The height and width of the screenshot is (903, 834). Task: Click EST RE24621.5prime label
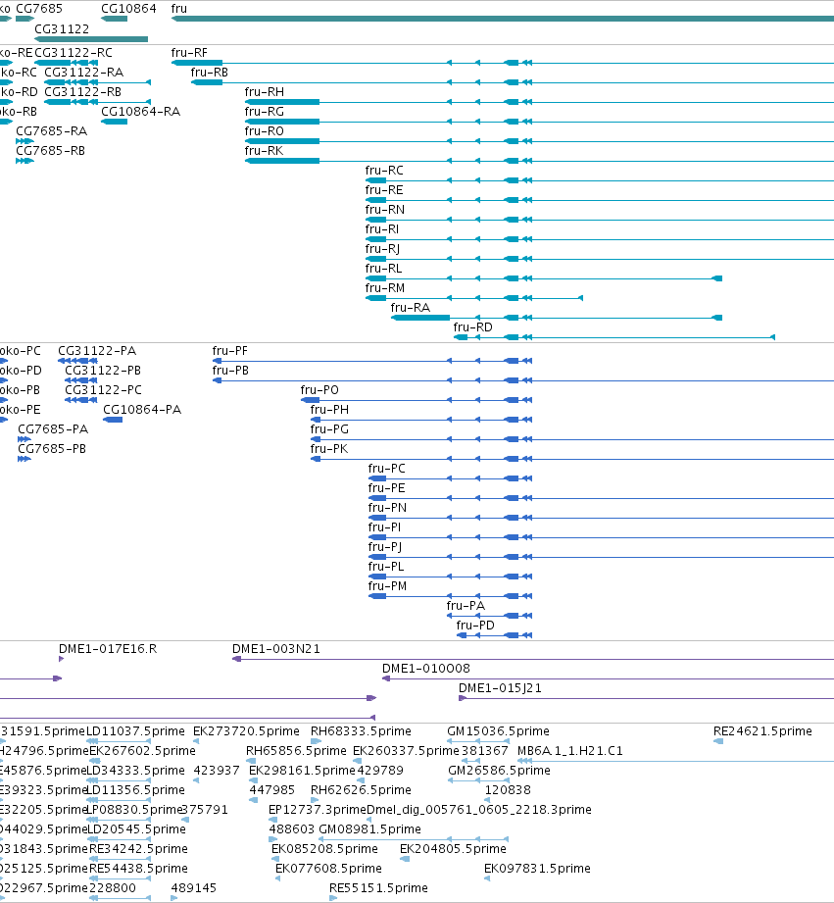762,730
